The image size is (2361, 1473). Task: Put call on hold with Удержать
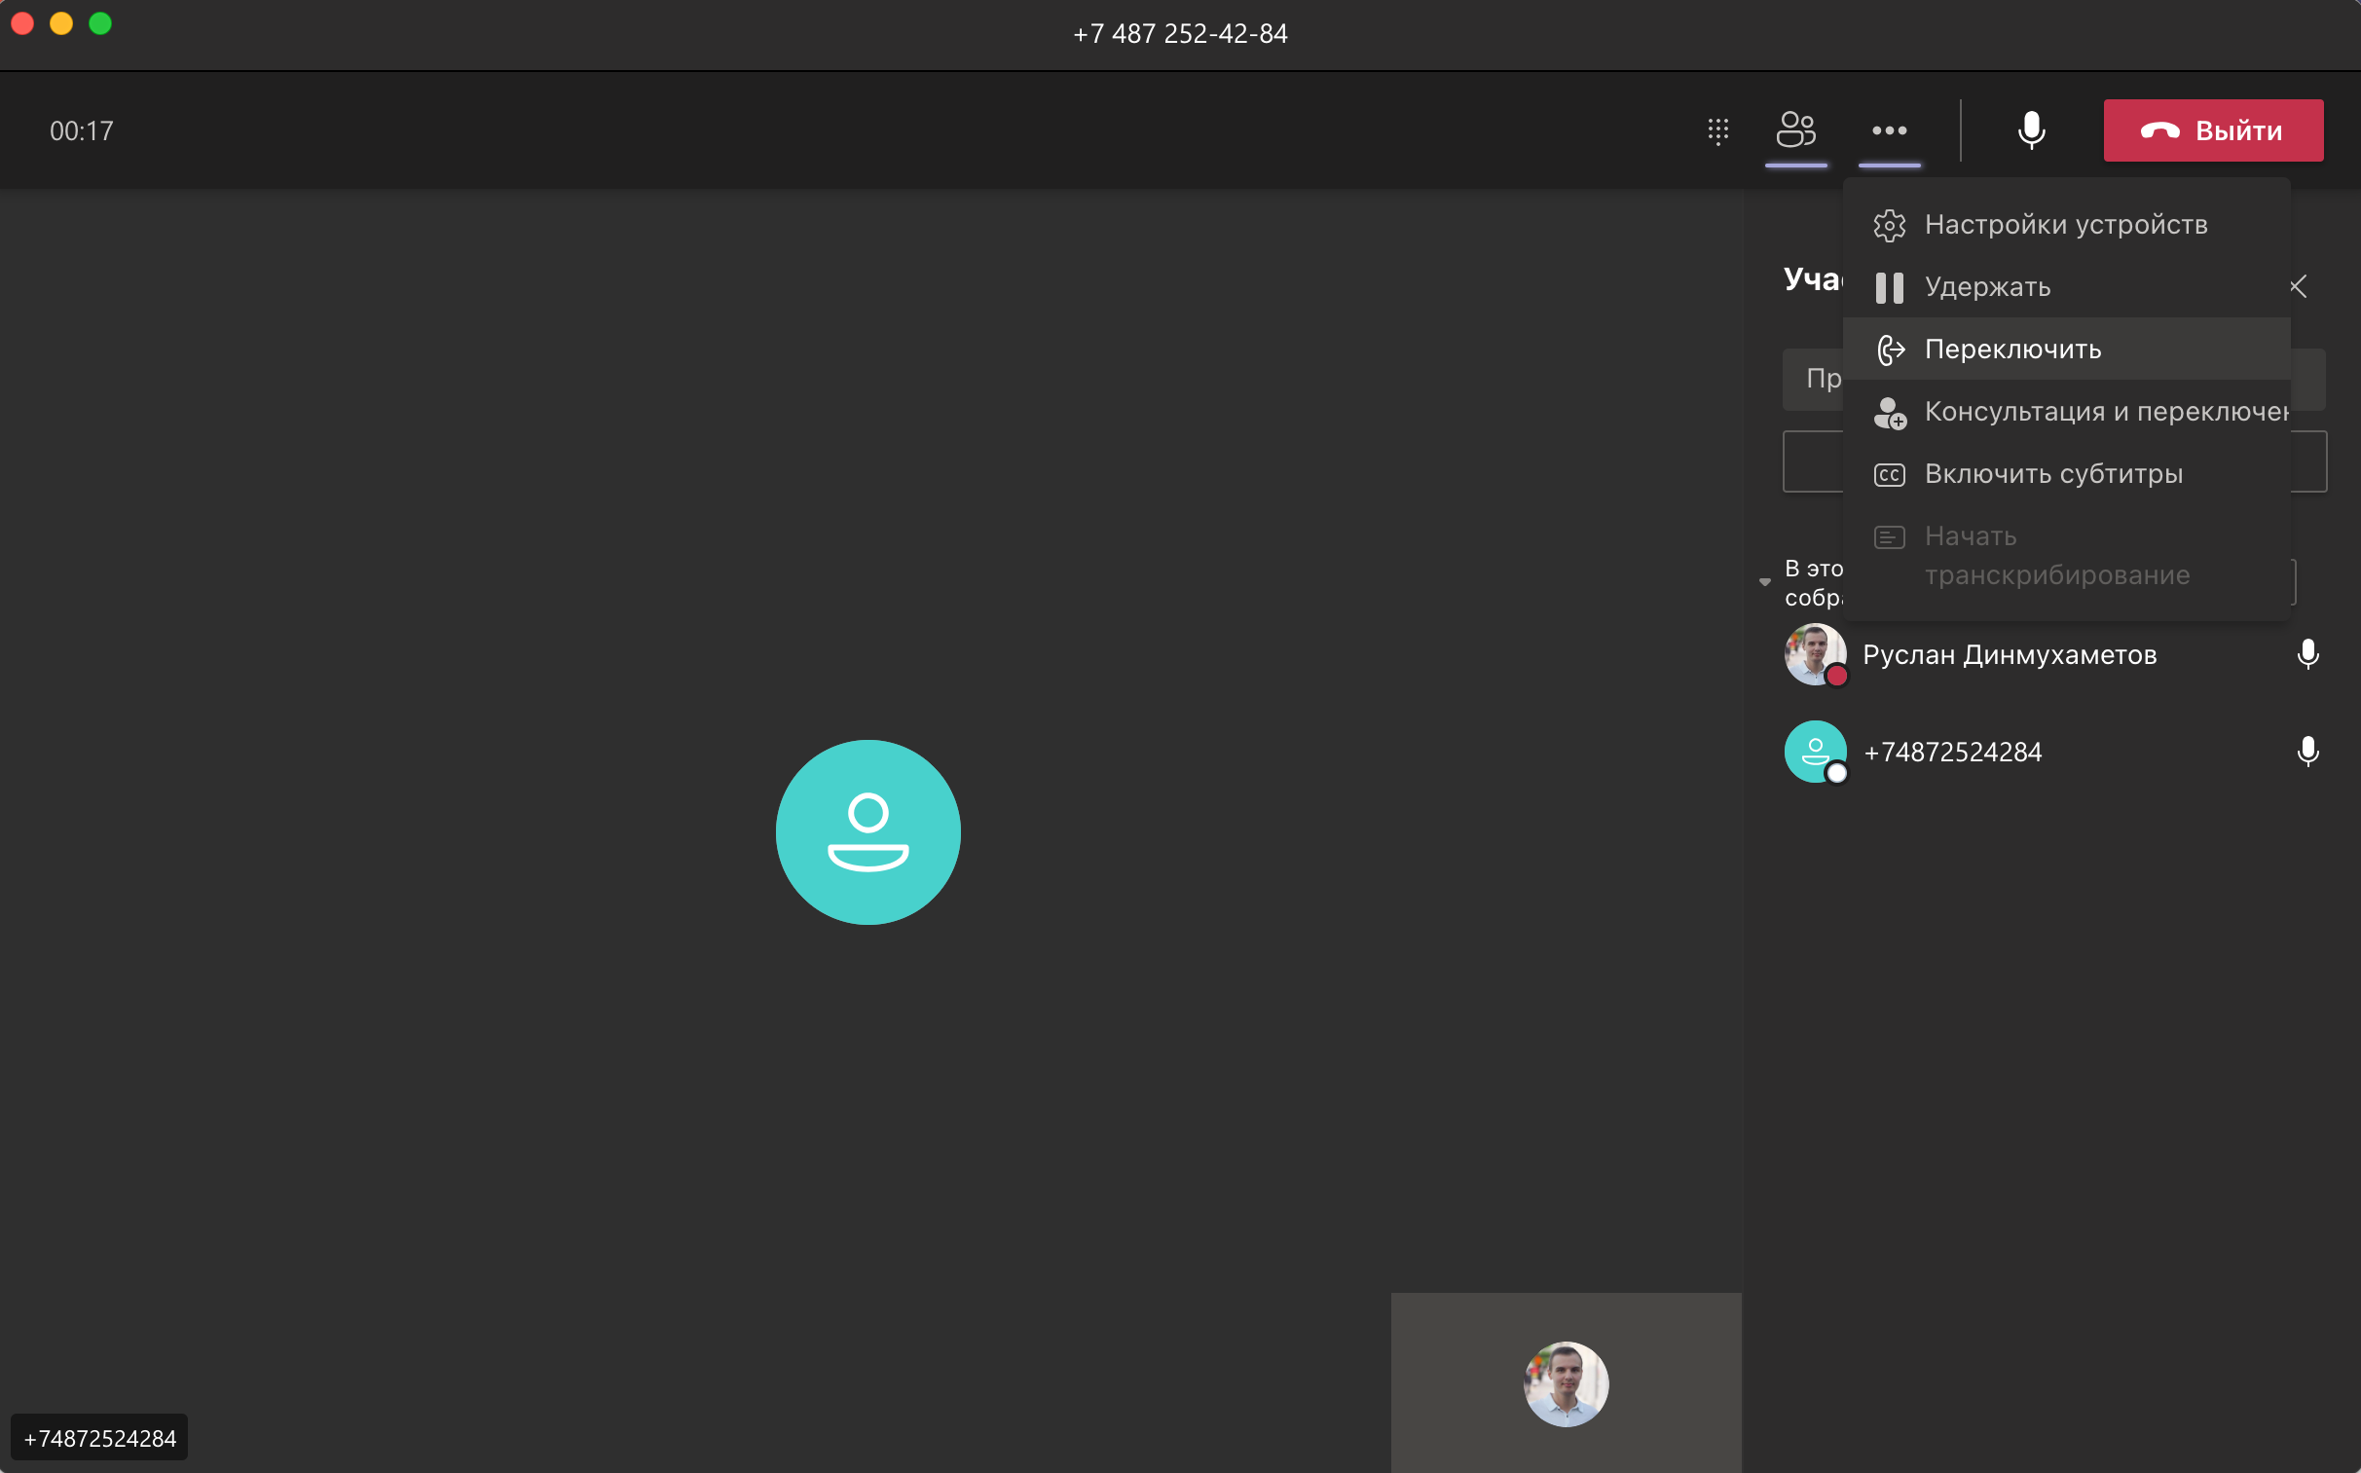[1987, 287]
